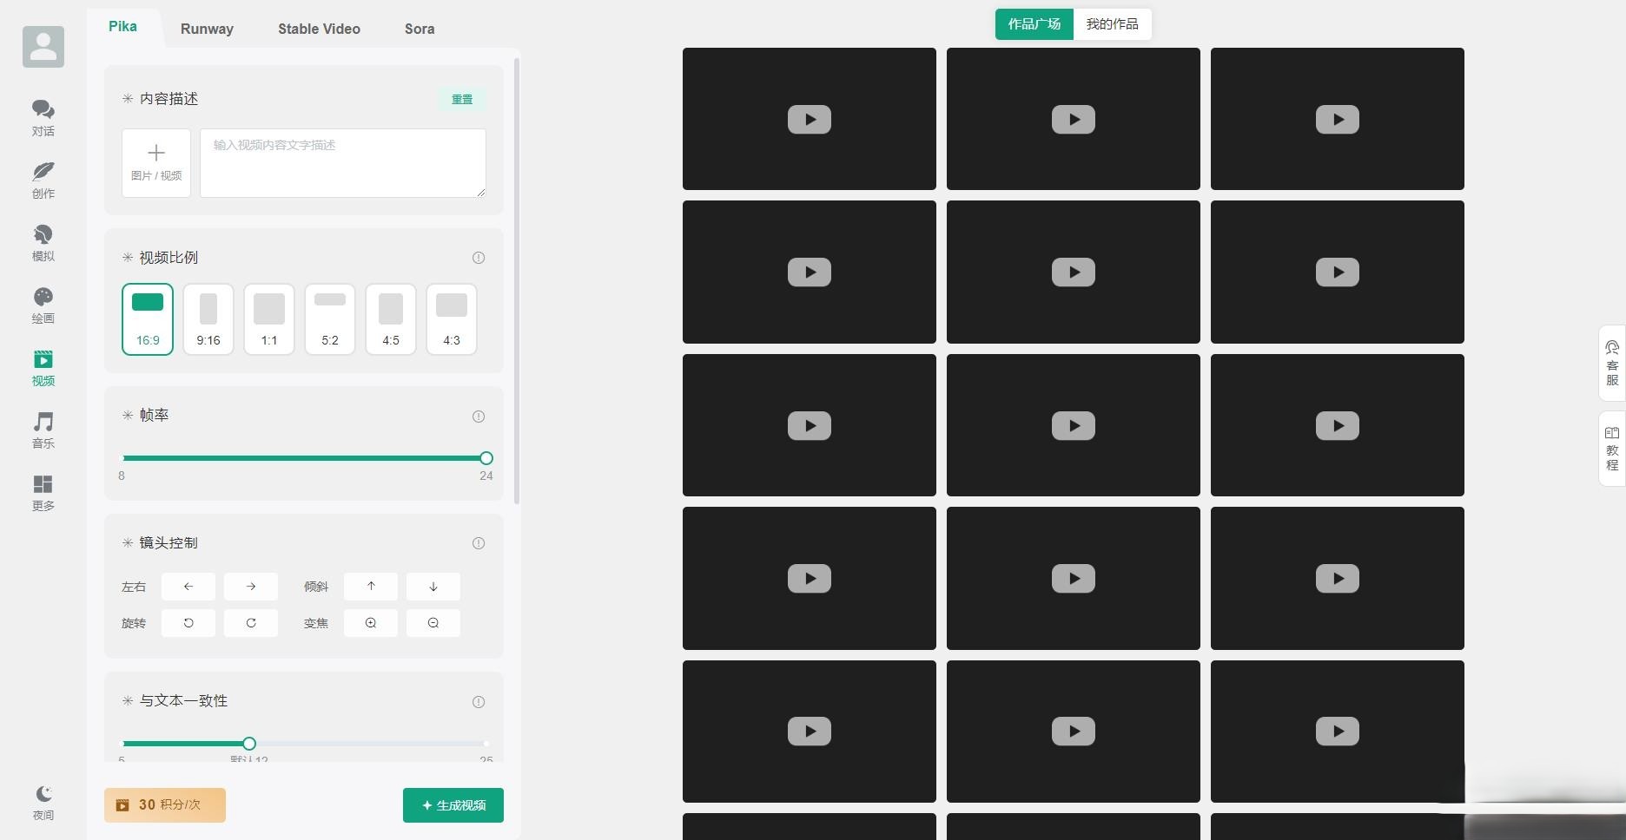Switch to 我的作品 tab
The image size is (1626, 840).
click(1112, 24)
